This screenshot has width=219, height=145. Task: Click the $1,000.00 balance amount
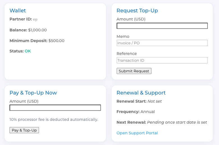tap(37, 30)
